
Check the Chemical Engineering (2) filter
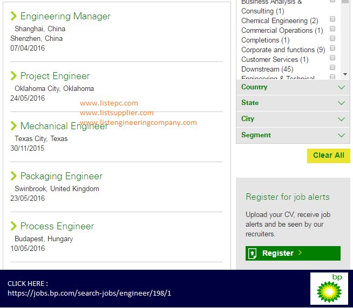[332, 19]
